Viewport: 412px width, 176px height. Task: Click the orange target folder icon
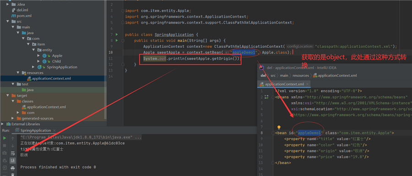click(14, 96)
